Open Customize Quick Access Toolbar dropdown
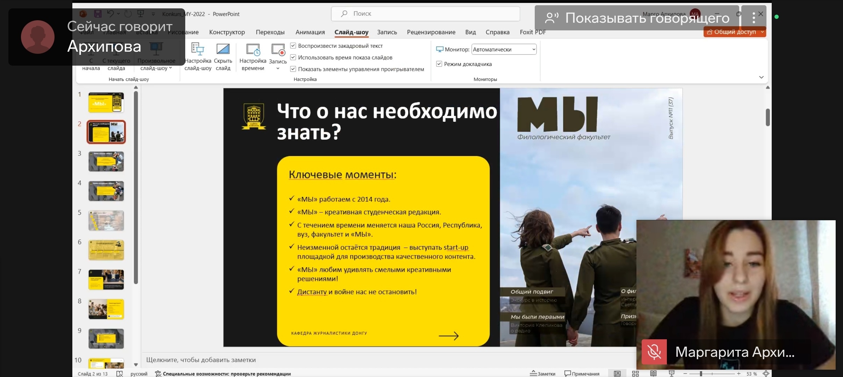The image size is (843, 377). tap(153, 14)
